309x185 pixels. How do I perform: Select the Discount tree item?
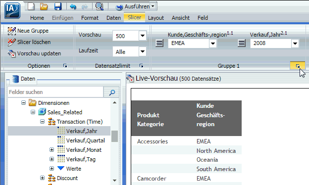tap(67, 178)
